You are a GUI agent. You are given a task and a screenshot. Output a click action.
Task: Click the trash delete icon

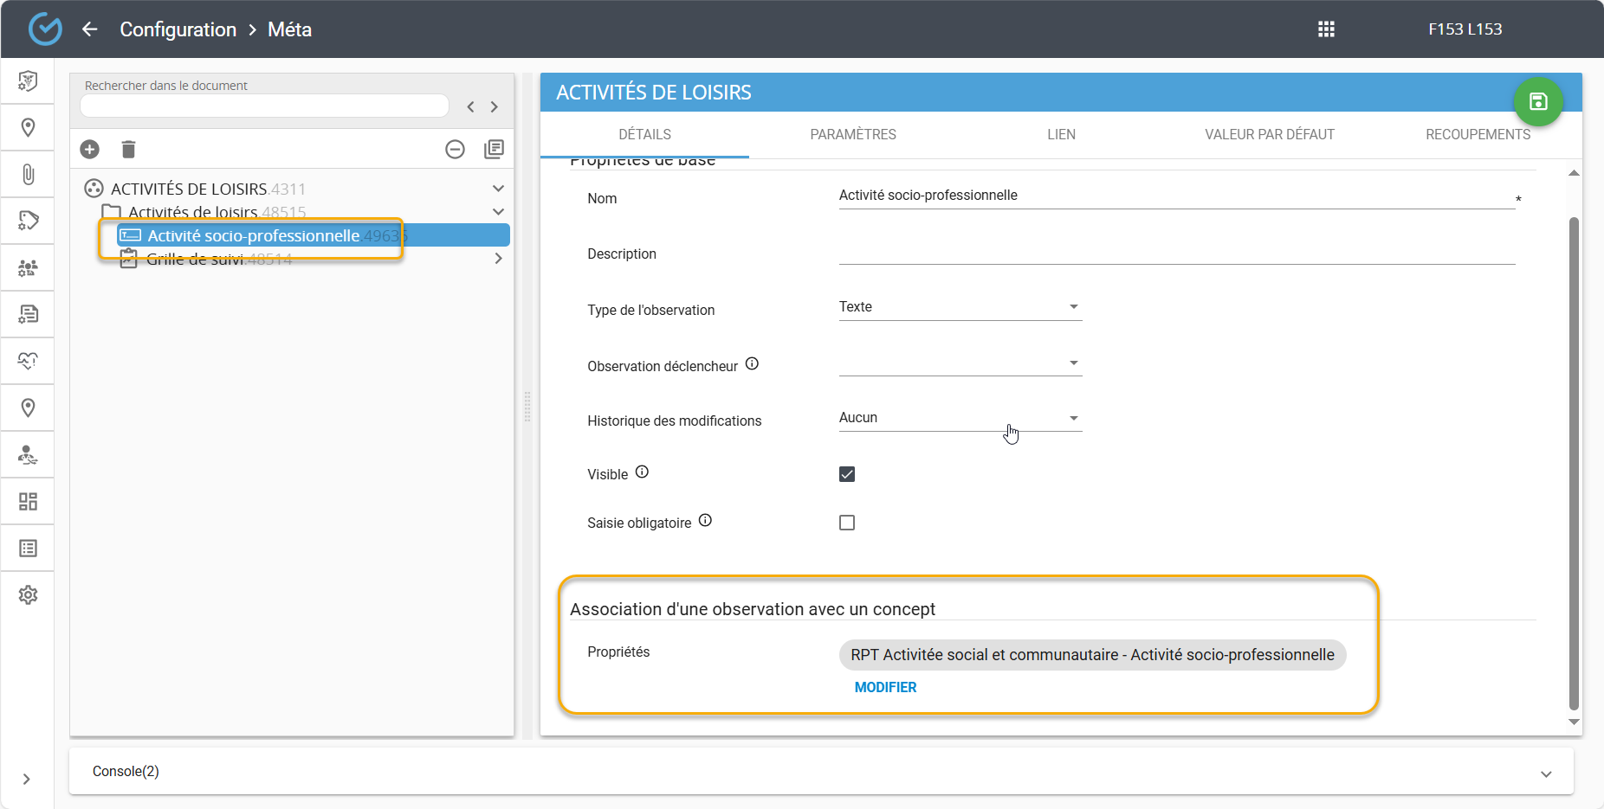128,150
